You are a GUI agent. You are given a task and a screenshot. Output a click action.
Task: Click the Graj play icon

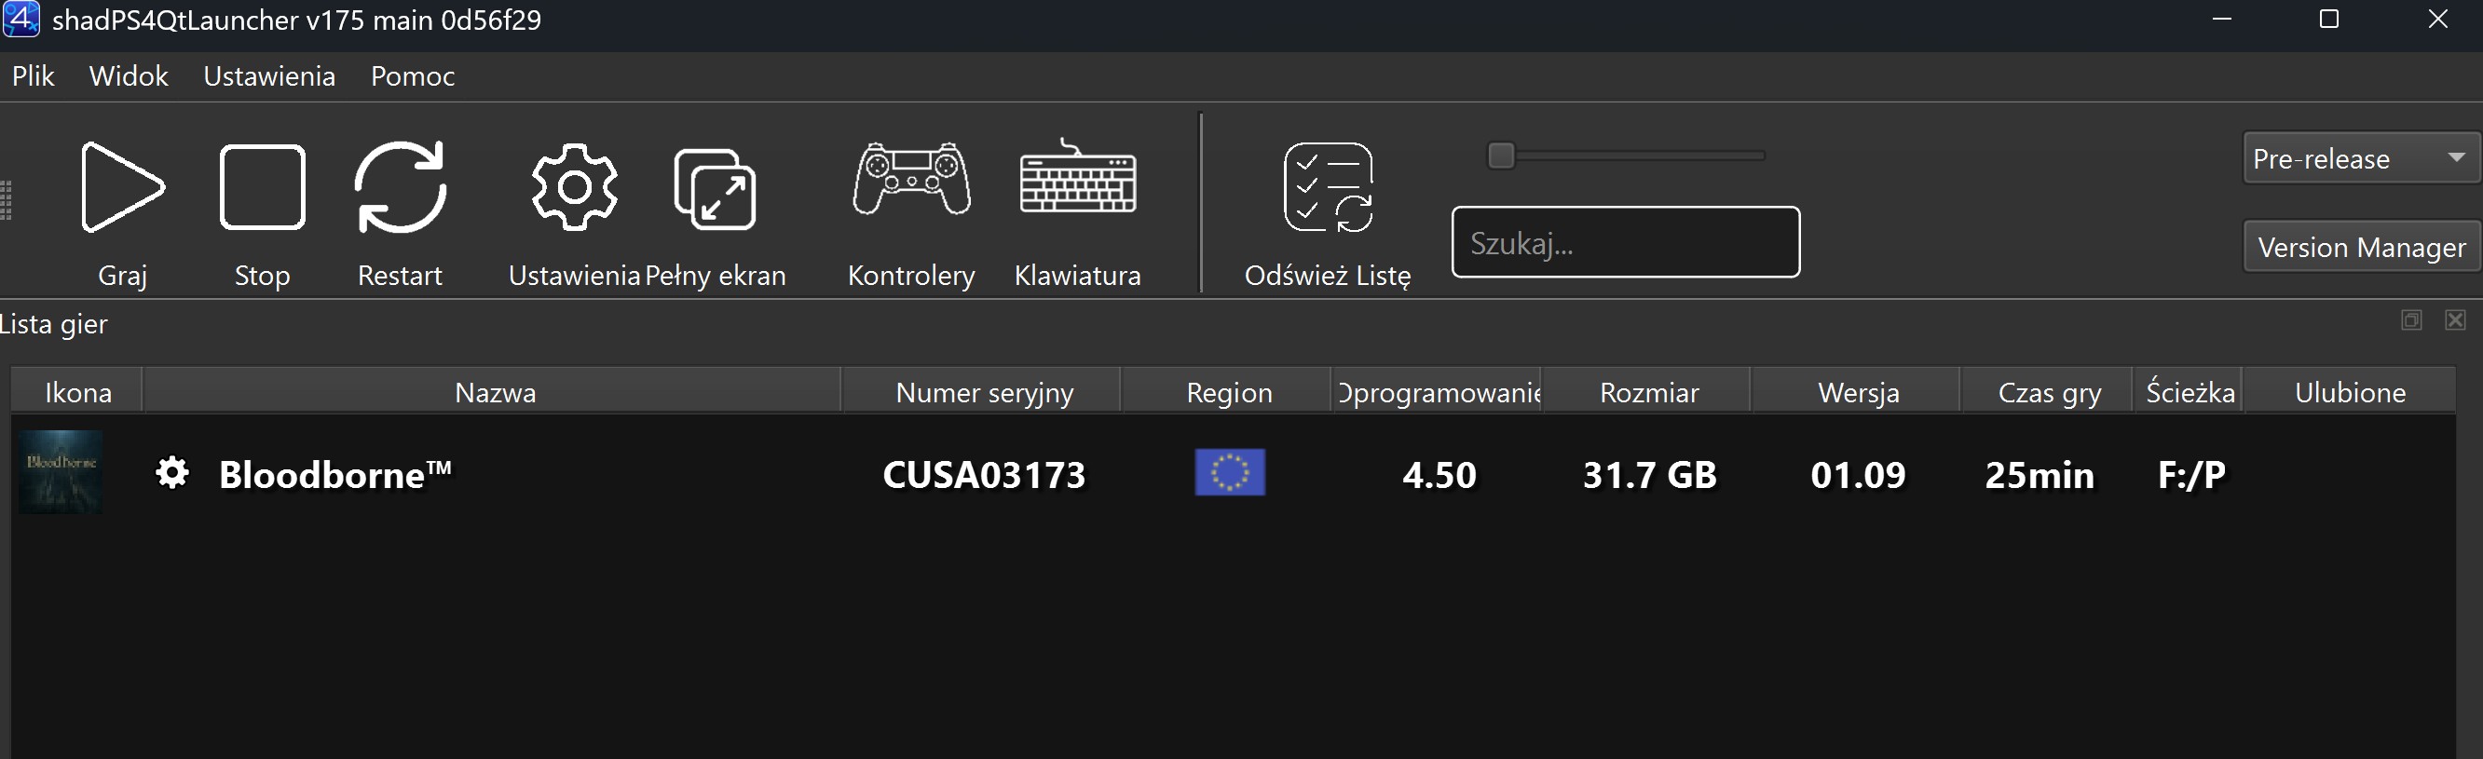coord(122,187)
